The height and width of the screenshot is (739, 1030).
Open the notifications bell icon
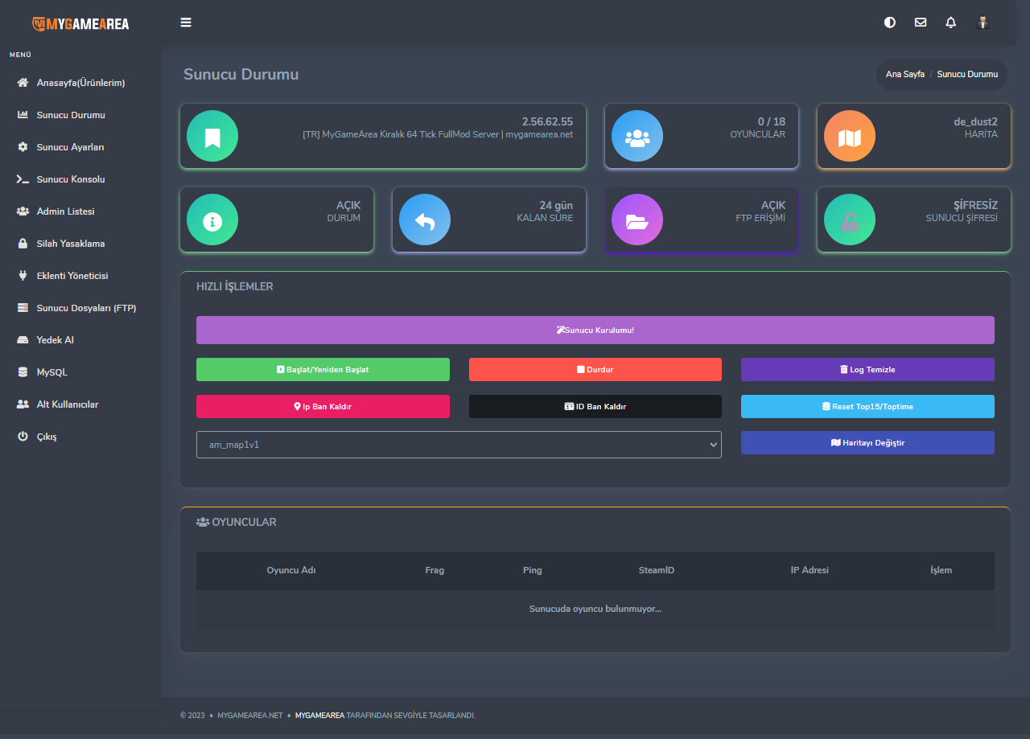[x=950, y=23]
